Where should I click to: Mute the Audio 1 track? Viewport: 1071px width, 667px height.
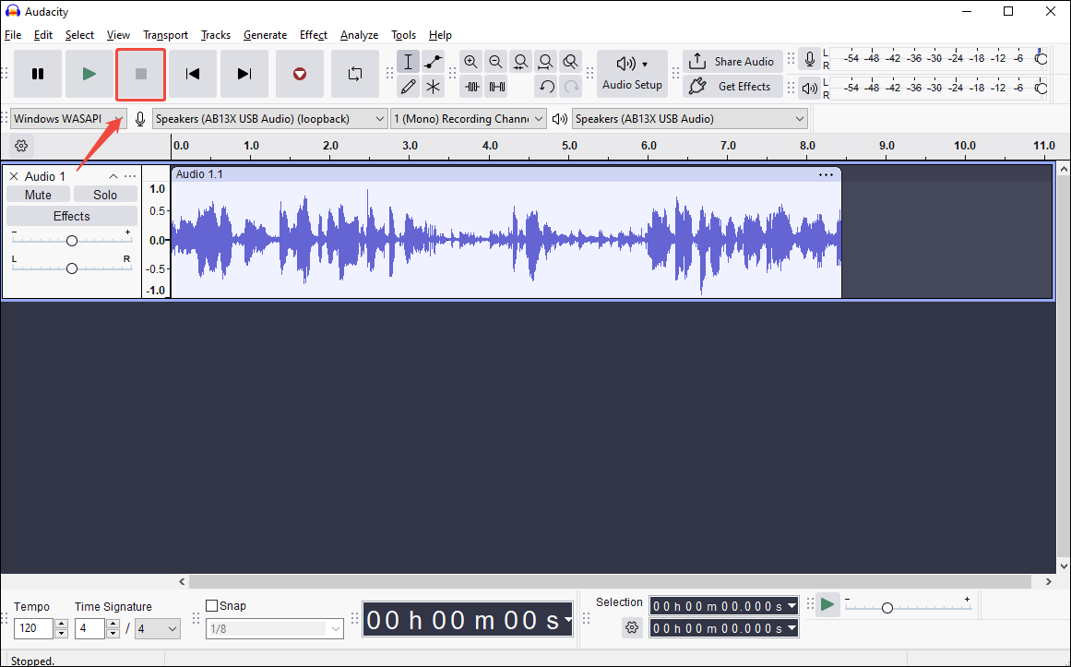click(x=38, y=195)
